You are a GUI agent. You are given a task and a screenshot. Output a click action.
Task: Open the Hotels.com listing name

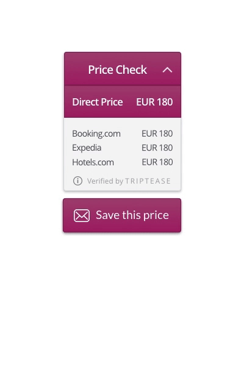[x=93, y=162]
